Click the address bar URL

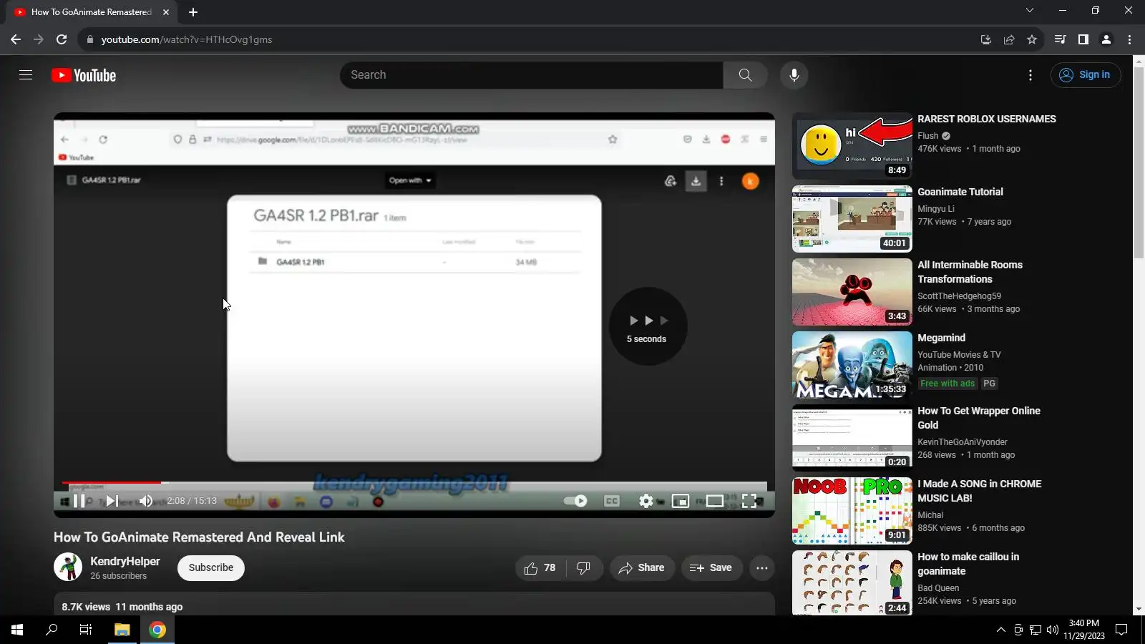(187, 39)
